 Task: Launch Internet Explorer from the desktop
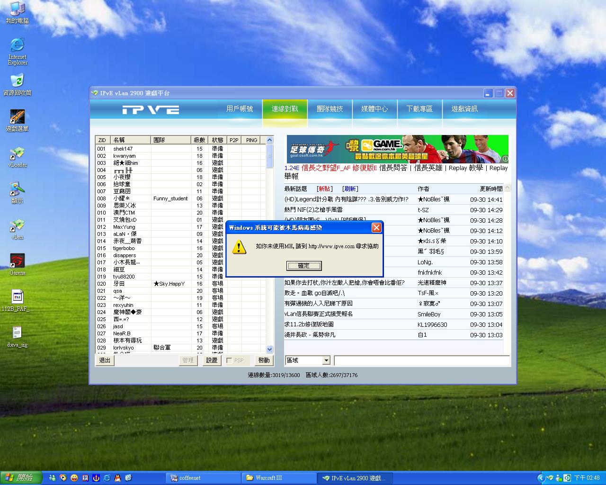coord(18,51)
